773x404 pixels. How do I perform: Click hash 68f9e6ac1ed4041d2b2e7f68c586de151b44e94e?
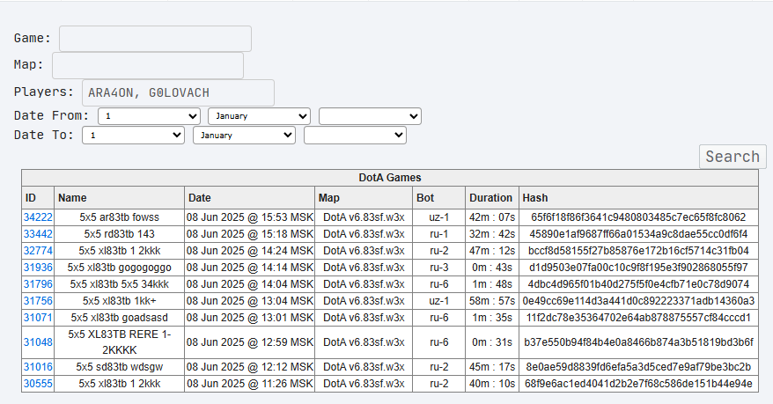638,384
